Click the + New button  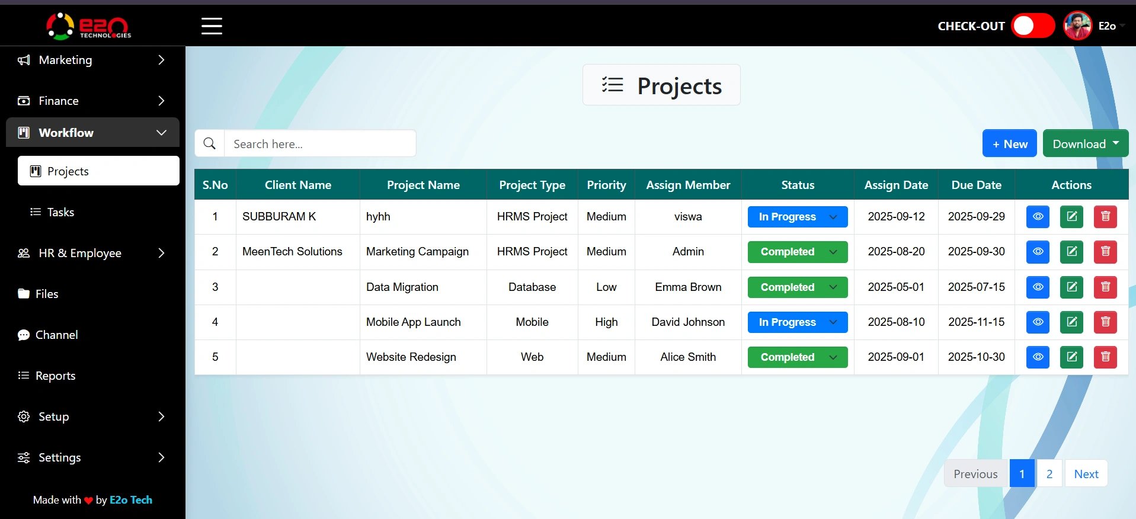coord(1009,144)
